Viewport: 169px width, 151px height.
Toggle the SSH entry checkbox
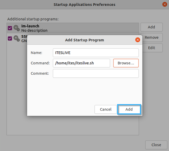tap(10, 38)
